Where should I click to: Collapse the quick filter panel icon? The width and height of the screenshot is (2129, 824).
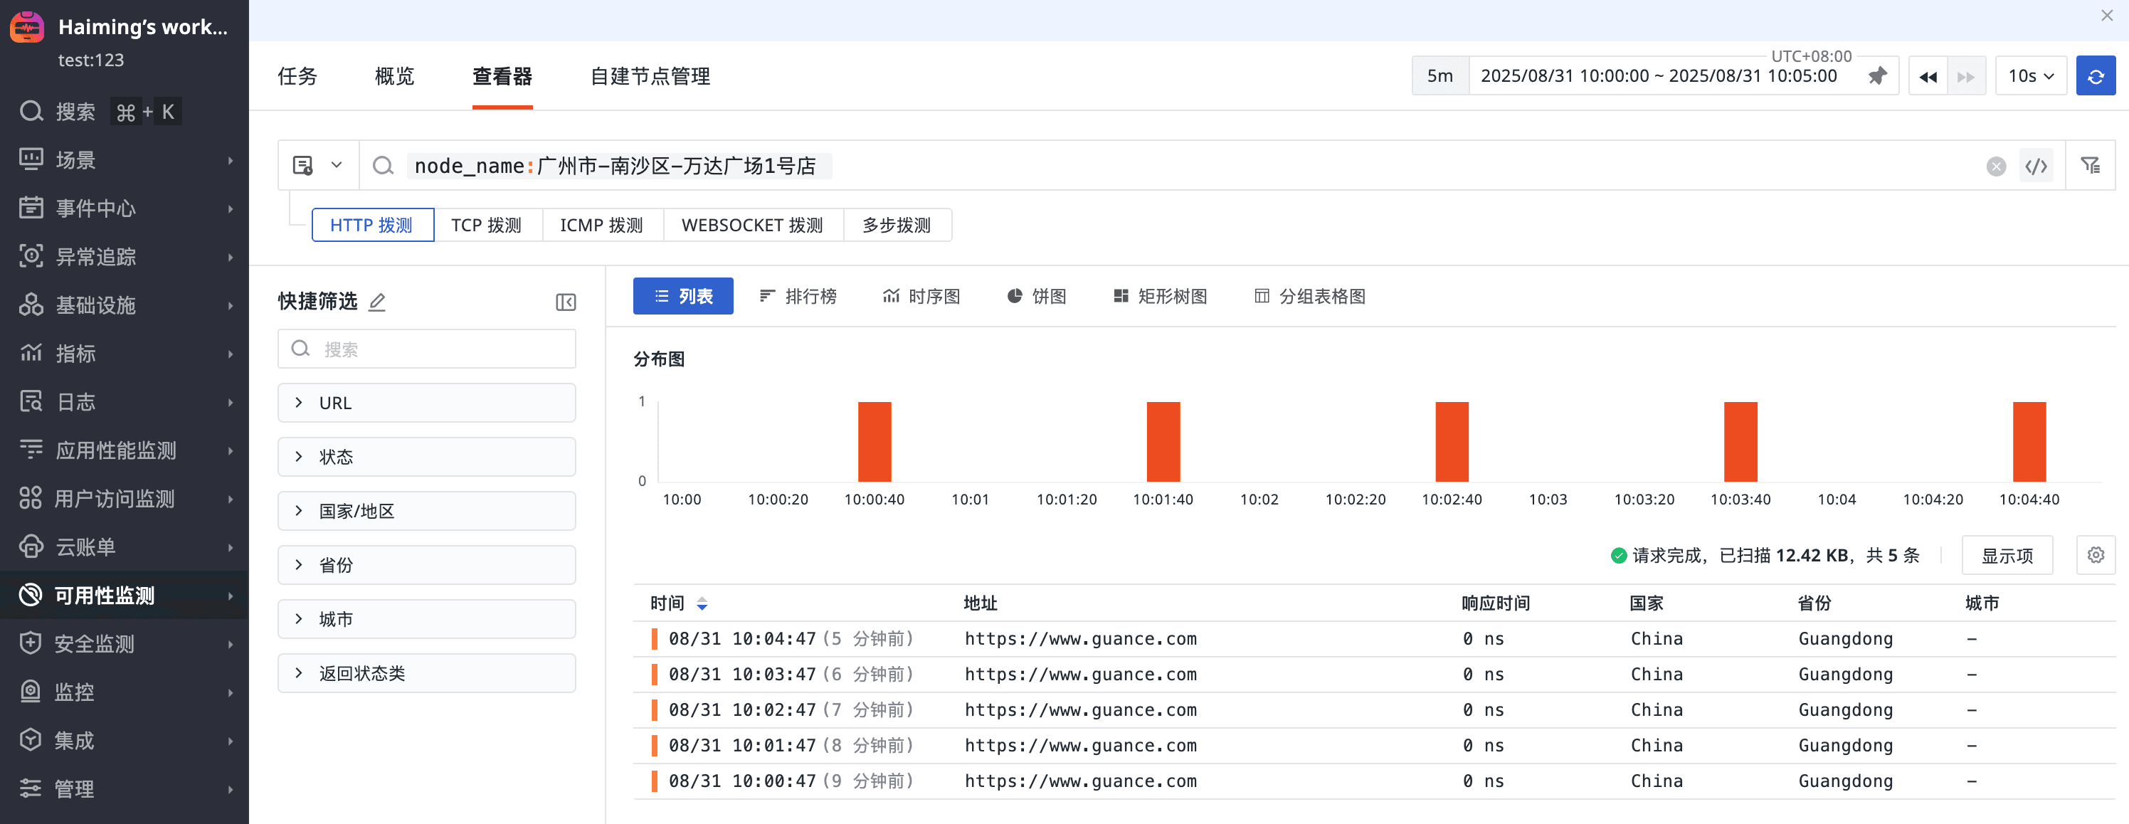pos(565,302)
